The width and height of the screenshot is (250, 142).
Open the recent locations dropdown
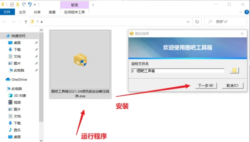click(20, 22)
